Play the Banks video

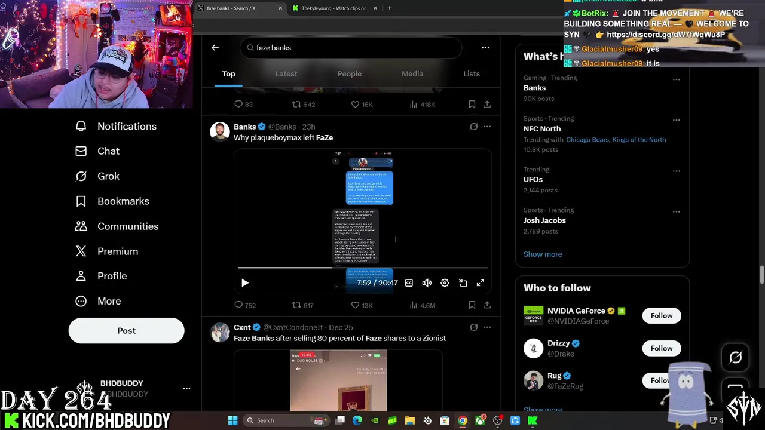tap(245, 283)
